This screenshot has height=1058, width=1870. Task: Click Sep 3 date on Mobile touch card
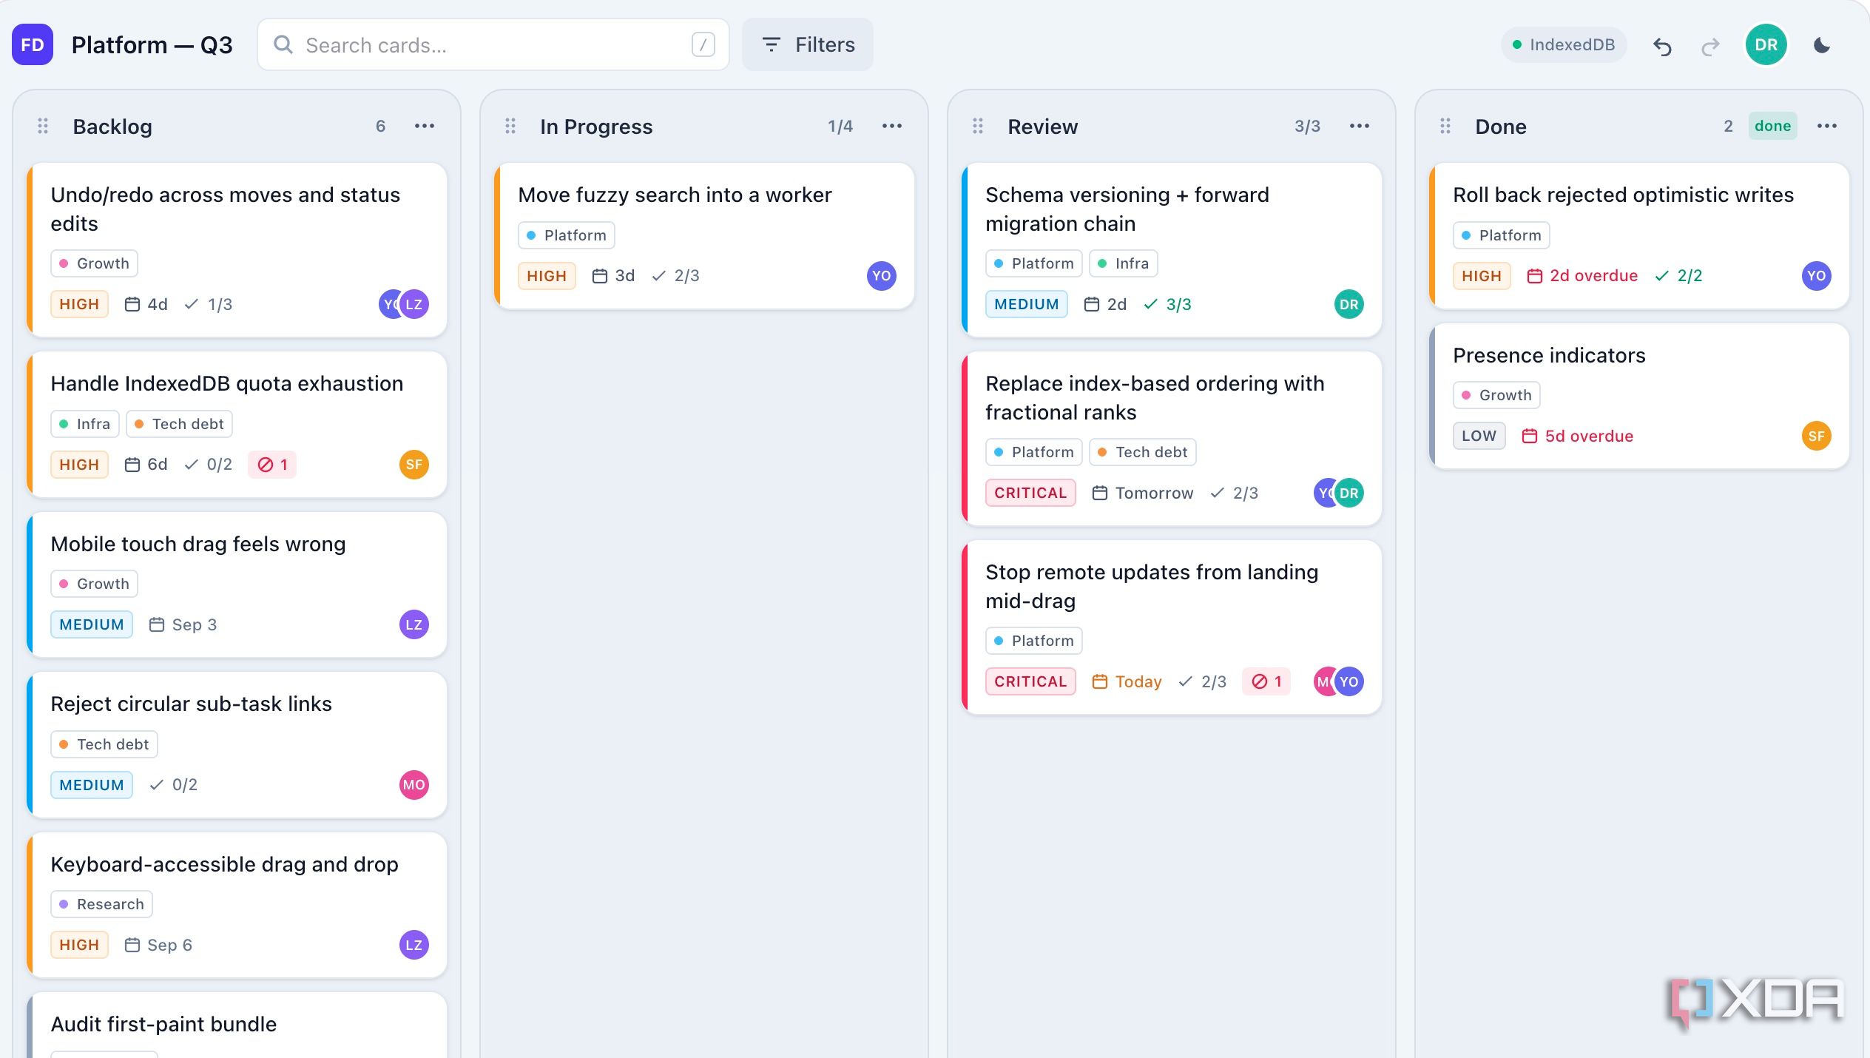[183, 624]
